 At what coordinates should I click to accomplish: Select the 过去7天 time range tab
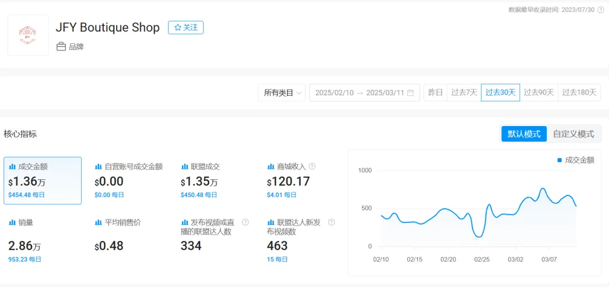pyautogui.click(x=464, y=93)
